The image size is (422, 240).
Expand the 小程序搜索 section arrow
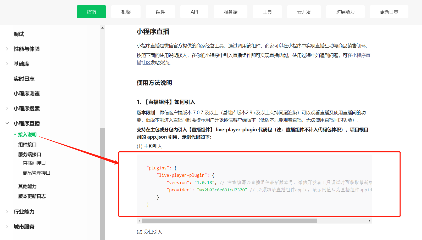[7, 108]
